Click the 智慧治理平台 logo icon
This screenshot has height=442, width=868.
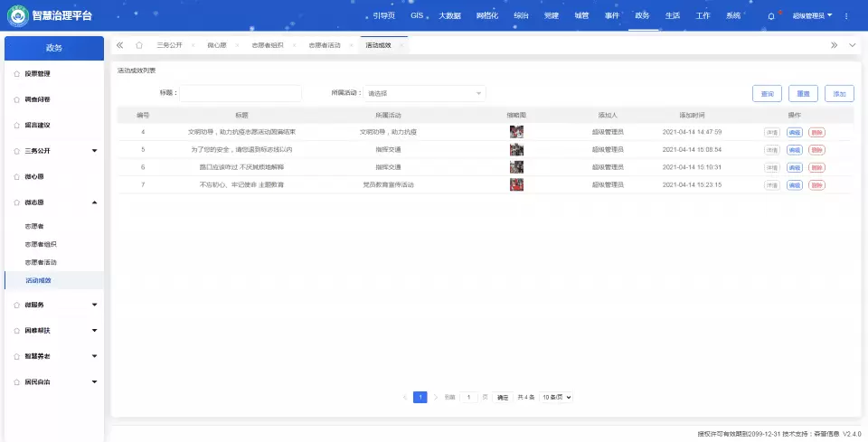[x=18, y=16]
